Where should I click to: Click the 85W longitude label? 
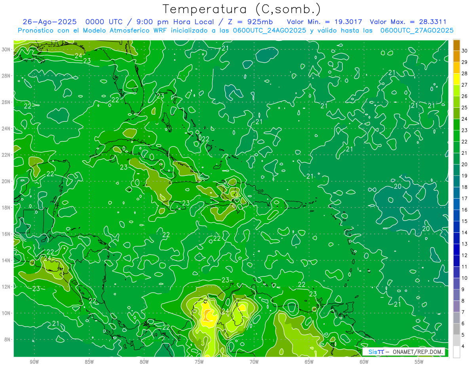coord(89,362)
